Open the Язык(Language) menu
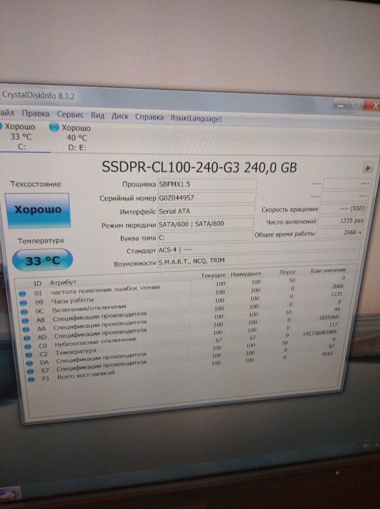The image size is (380, 509). (x=196, y=119)
